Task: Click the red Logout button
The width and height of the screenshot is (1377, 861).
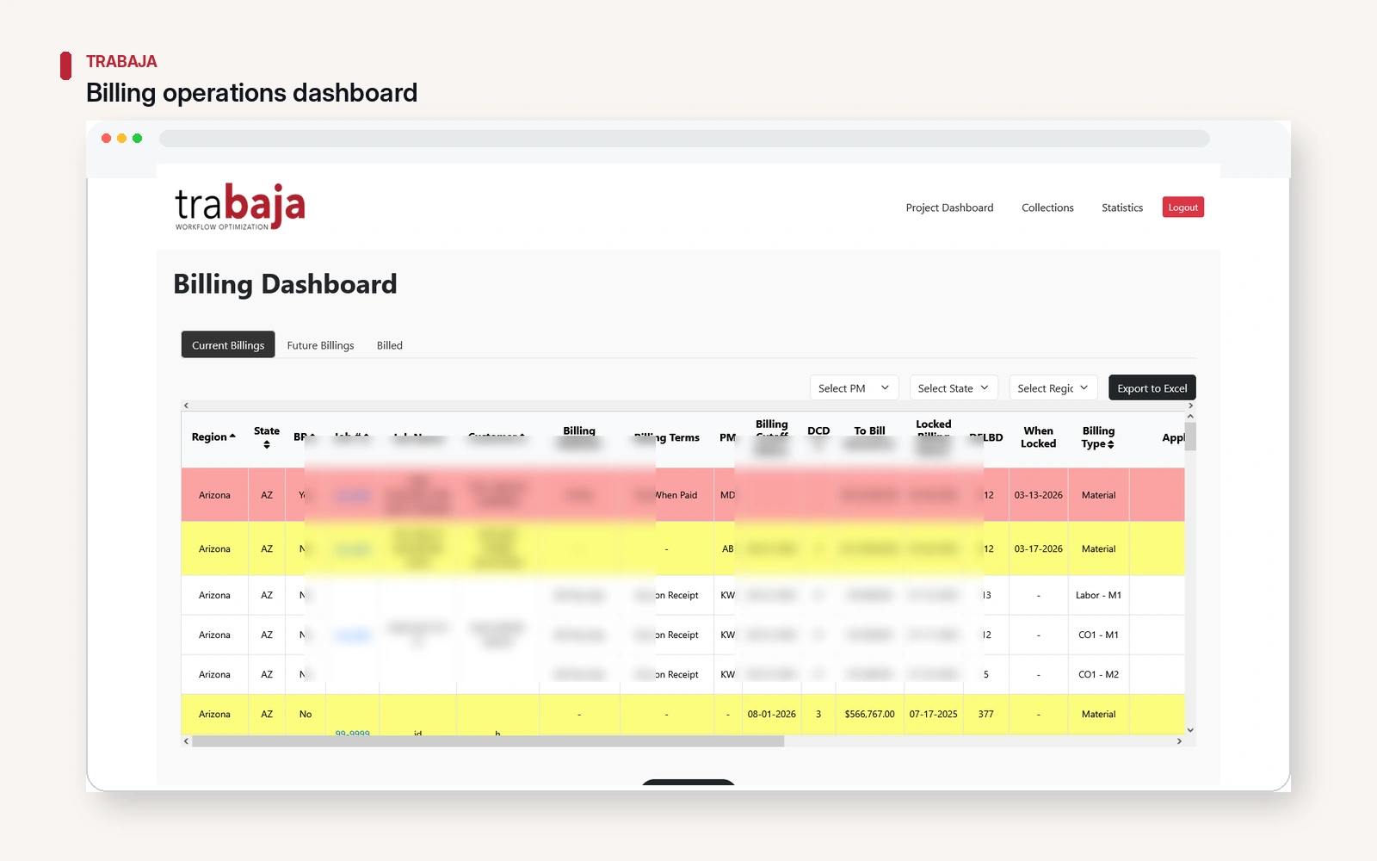Action: tap(1182, 208)
